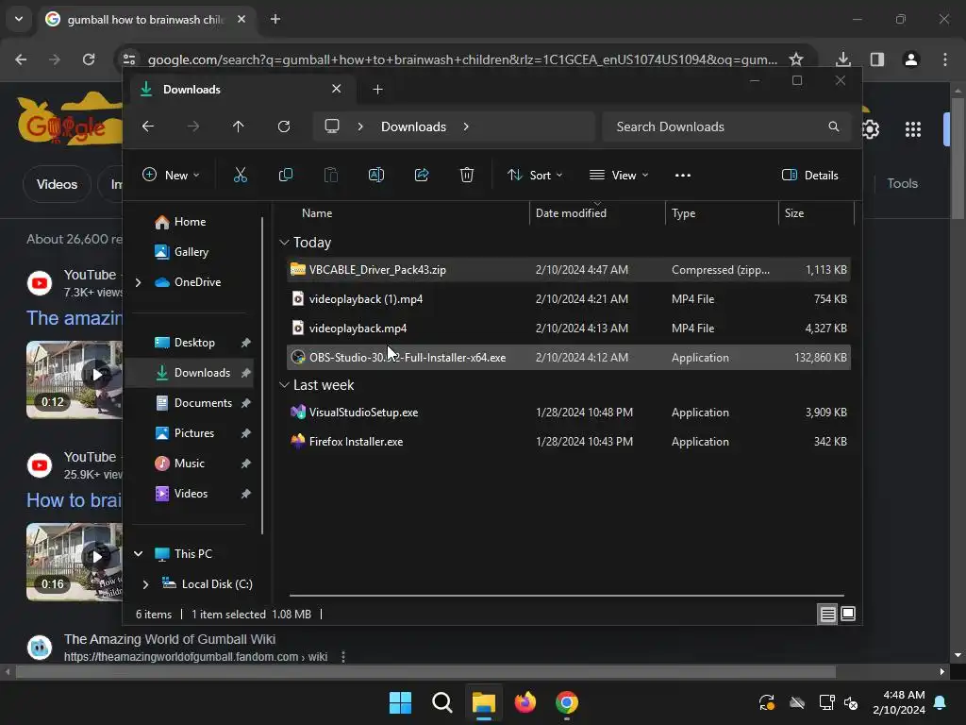966x725 pixels.
Task: Go up one folder level
Action: coord(239,126)
